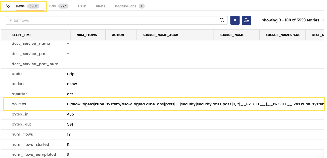Clear the filter with the X button
The width and height of the screenshot is (327, 158).
235,20
